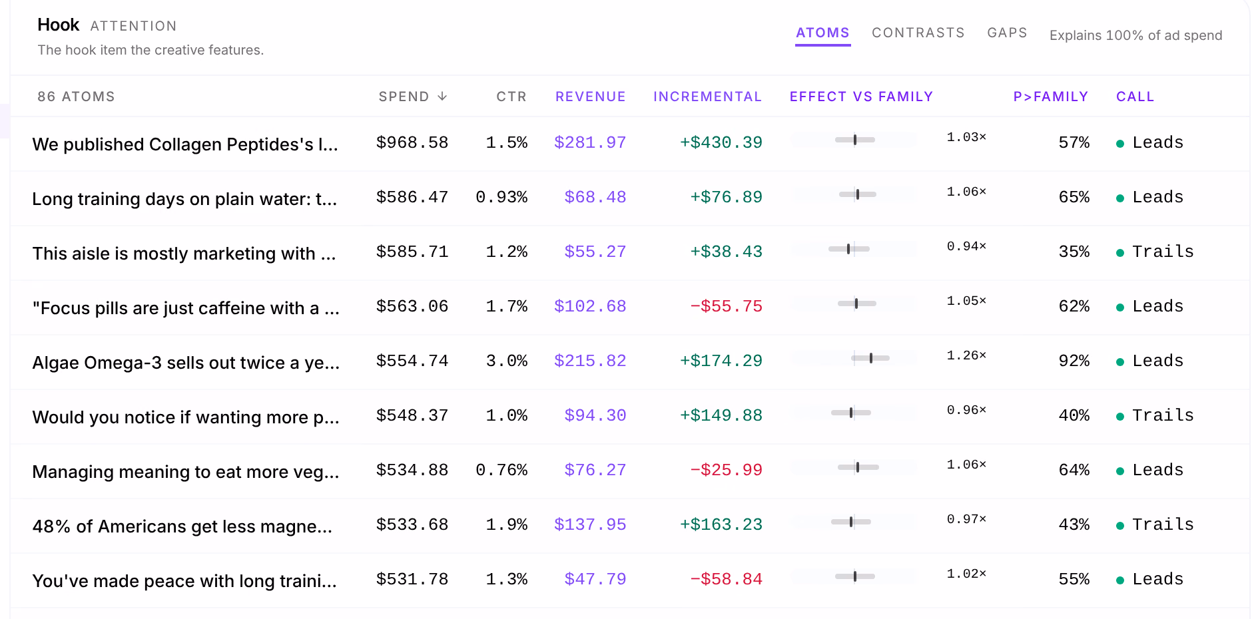The width and height of the screenshot is (1260, 619).
Task: Select 'Managing meaning to eat more veg' row
Action: (630, 471)
